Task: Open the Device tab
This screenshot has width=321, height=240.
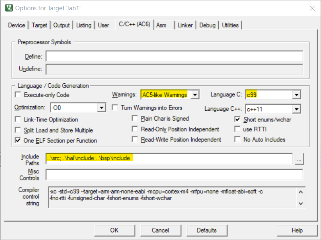Action: (x=17, y=25)
